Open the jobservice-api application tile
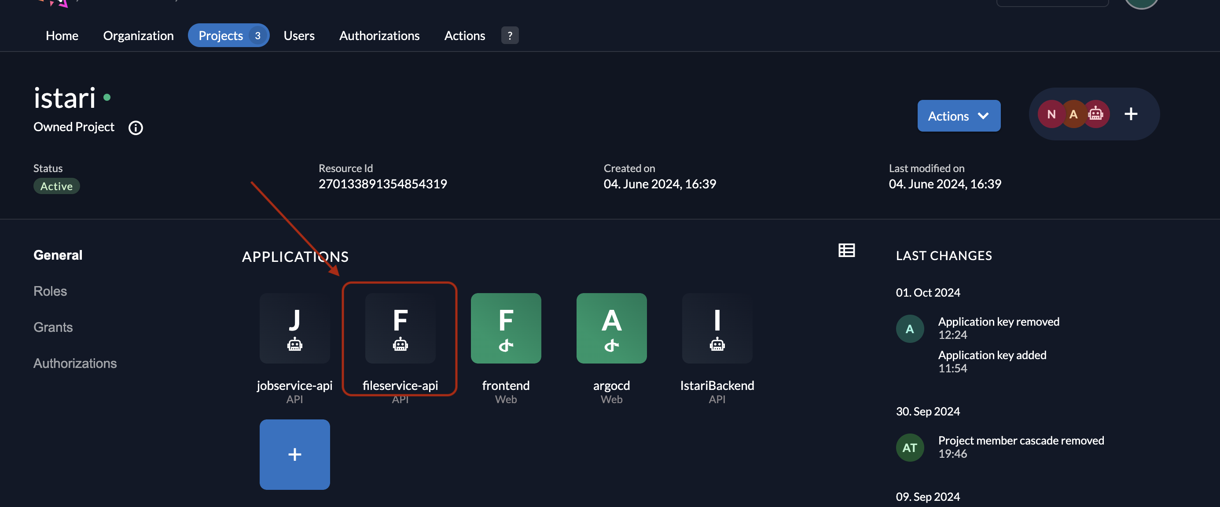This screenshot has height=507, width=1220. point(294,328)
